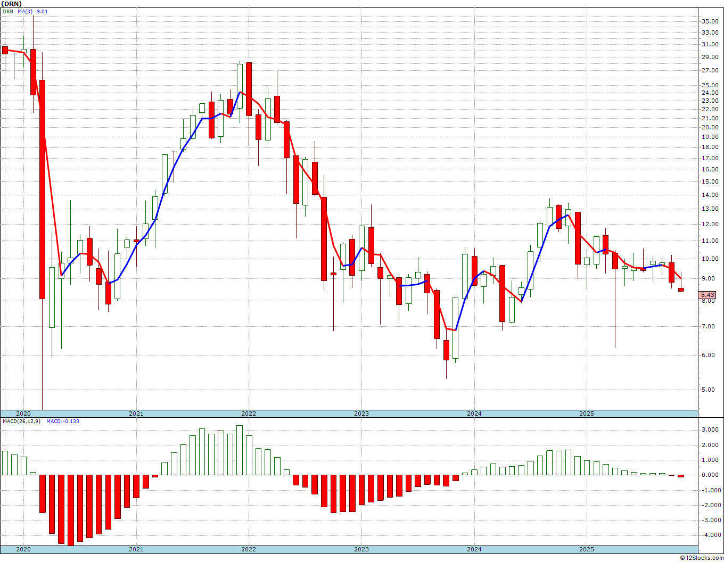Click 2020 on the MACD panel time axis
The image size is (724, 562).
click(23, 549)
